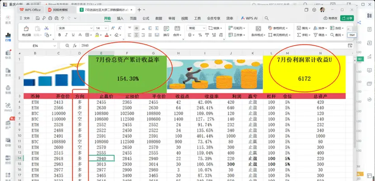The image size is (375, 181).
Task: Toggle Italic formatting
Action: coord(66,35)
